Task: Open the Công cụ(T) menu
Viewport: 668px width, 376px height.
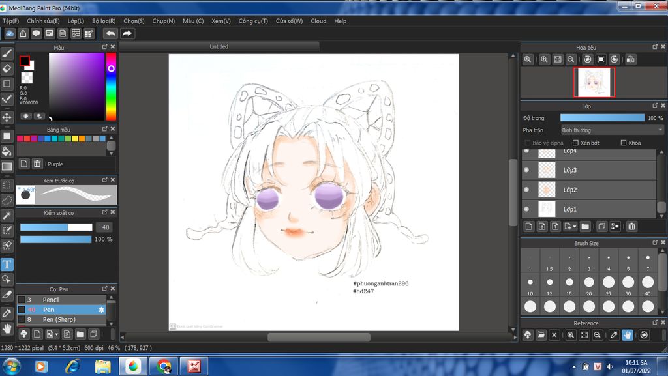Action: pos(253,21)
